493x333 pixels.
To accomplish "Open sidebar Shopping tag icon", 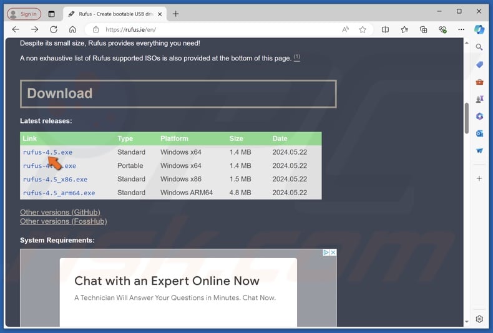I will pos(479,64).
